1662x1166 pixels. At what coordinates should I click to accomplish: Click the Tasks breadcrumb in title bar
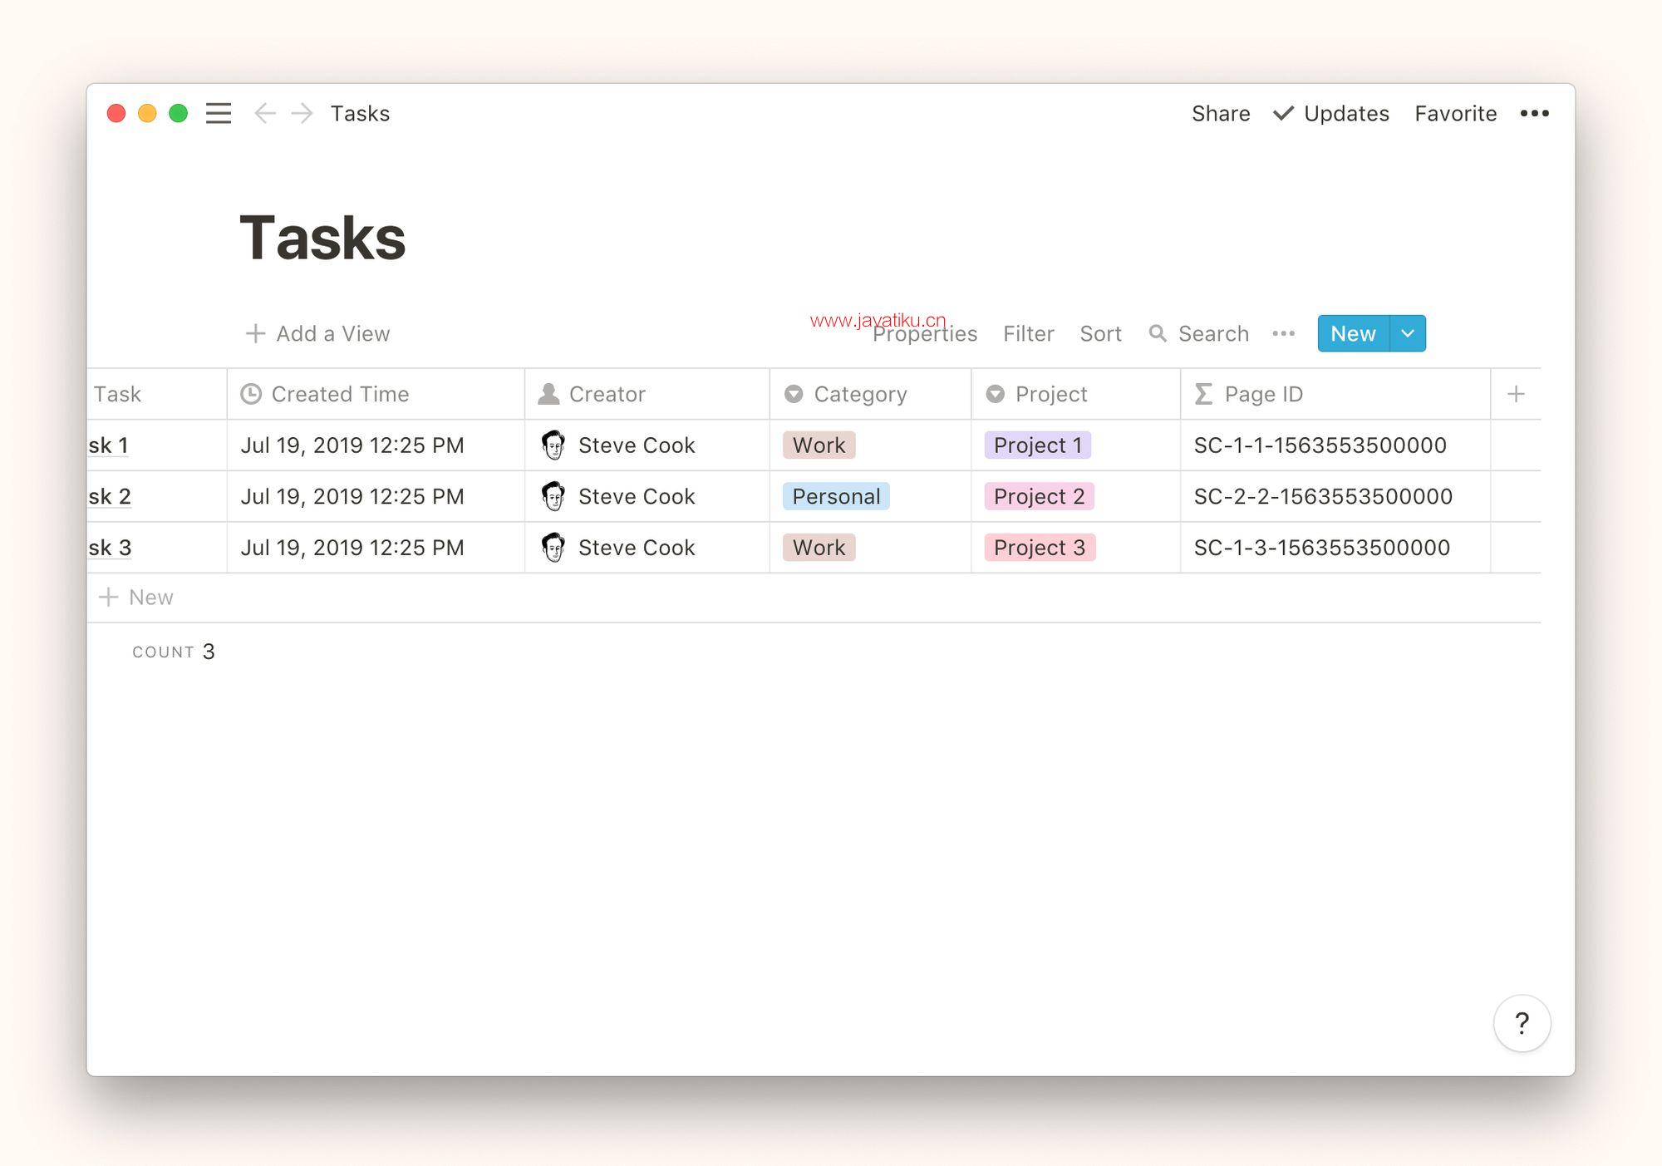(360, 113)
